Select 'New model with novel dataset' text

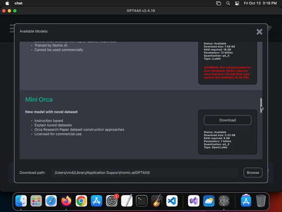(51, 112)
